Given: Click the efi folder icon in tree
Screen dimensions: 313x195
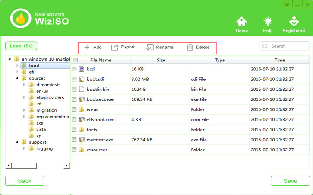Looking at the screenshot, I should (24, 72).
